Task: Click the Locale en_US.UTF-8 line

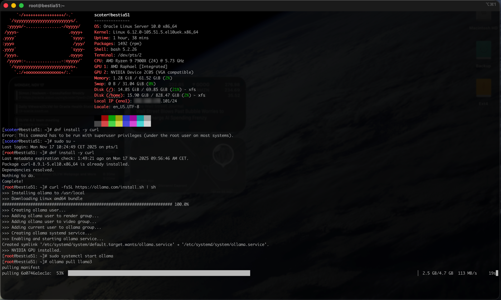Action: pyautogui.click(x=117, y=107)
